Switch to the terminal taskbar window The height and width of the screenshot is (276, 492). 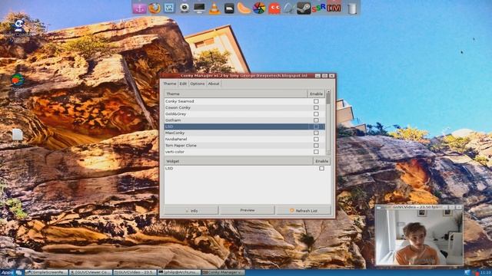pyautogui.click(x=179, y=273)
